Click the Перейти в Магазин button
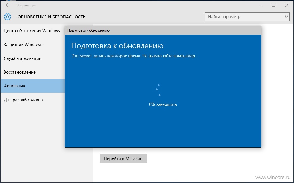 coord(123,159)
